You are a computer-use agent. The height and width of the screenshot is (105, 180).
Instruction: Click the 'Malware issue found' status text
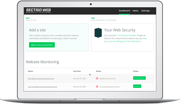pos(108,78)
